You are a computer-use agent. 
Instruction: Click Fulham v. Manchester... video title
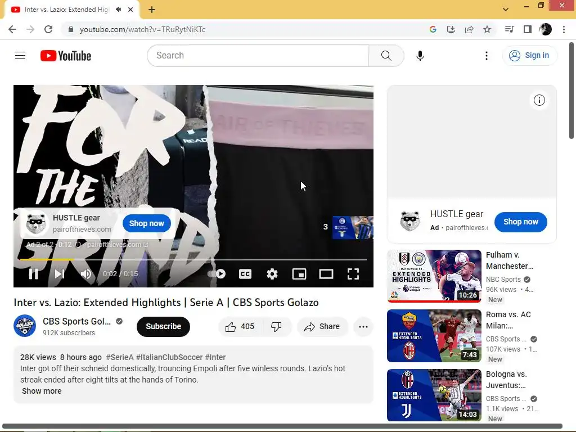point(510,260)
